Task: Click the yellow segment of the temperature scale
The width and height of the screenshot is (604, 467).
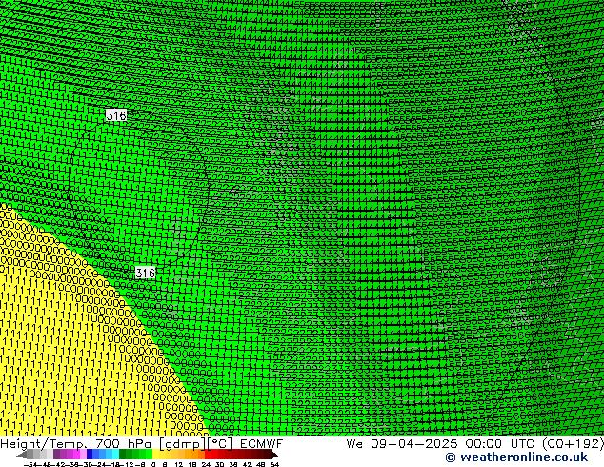Action: 155,455
